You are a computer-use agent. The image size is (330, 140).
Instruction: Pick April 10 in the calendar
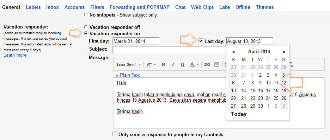(268, 83)
